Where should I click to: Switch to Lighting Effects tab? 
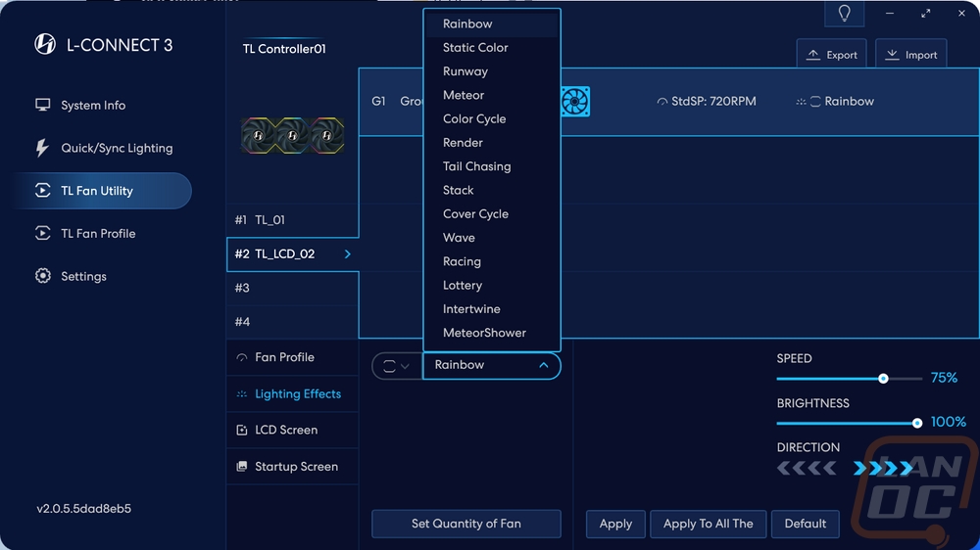point(292,394)
